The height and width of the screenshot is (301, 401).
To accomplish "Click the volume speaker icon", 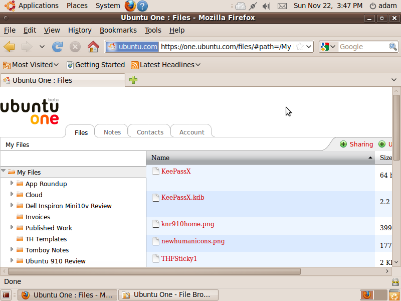I will pos(266,6).
